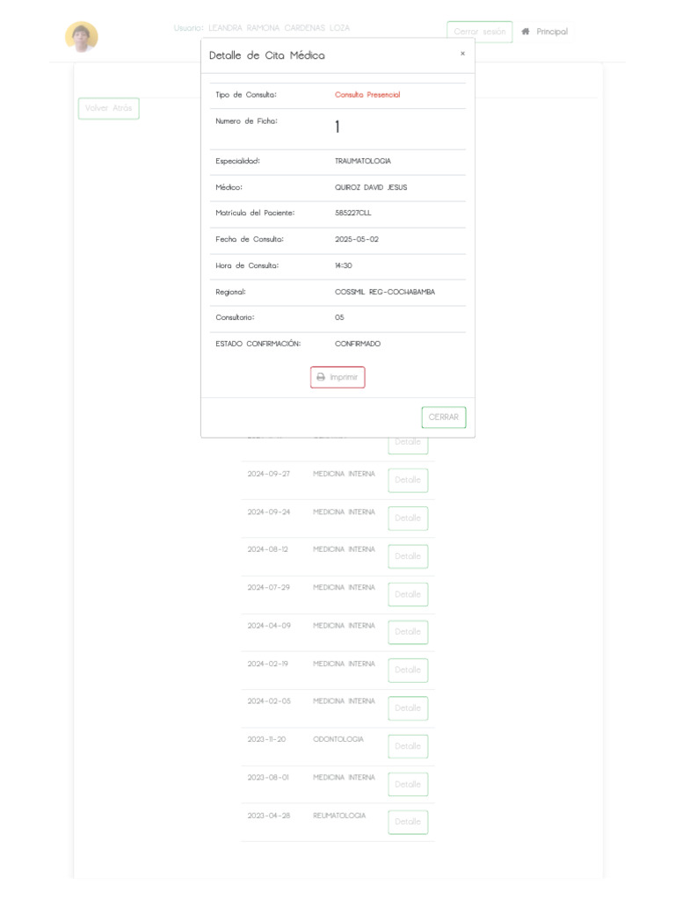Image resolution: width=675 pixels, height=900 pixels.
Task: Click the Detalle de Cita Médica title
Action: [266, 55]
